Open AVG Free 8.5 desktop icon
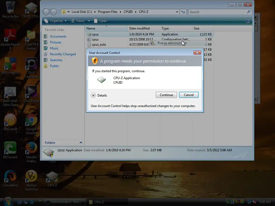Viewport: 275px width, 206px height. pos(10,66)
